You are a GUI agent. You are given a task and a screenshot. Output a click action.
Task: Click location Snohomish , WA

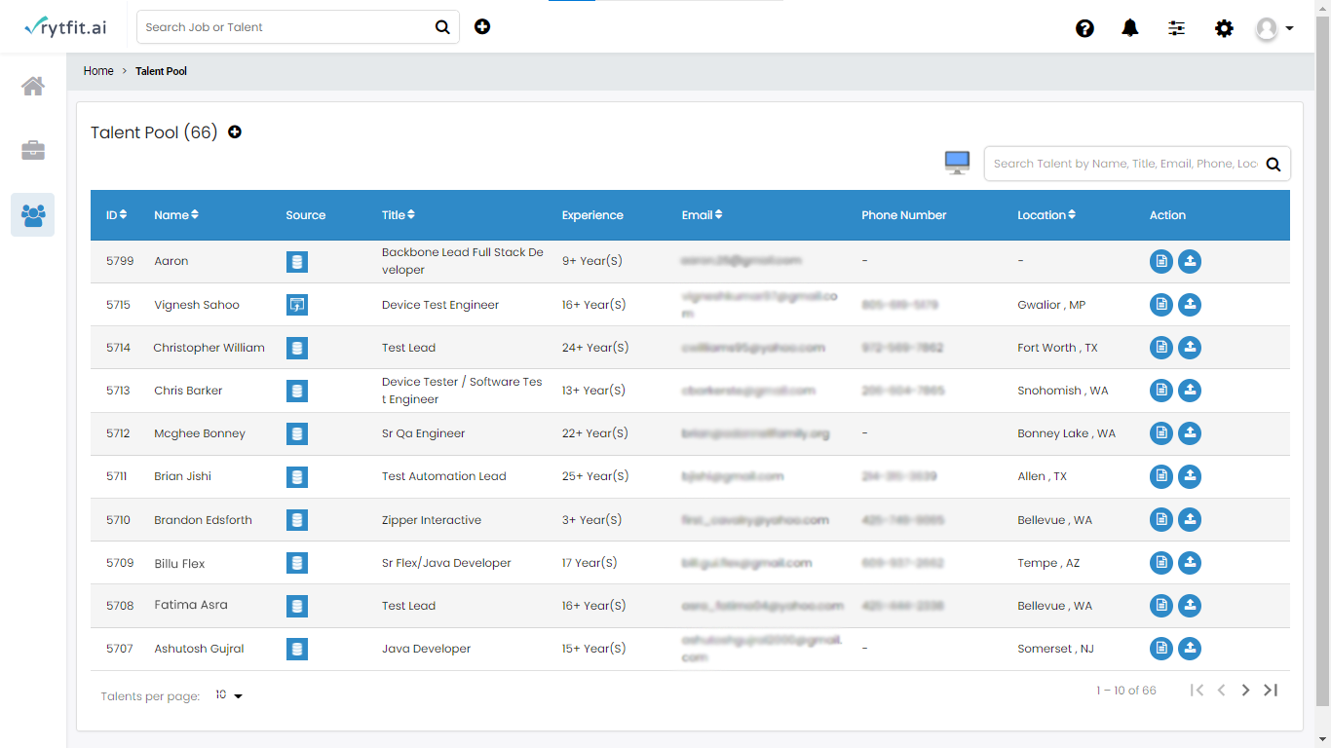point(1063,391)
